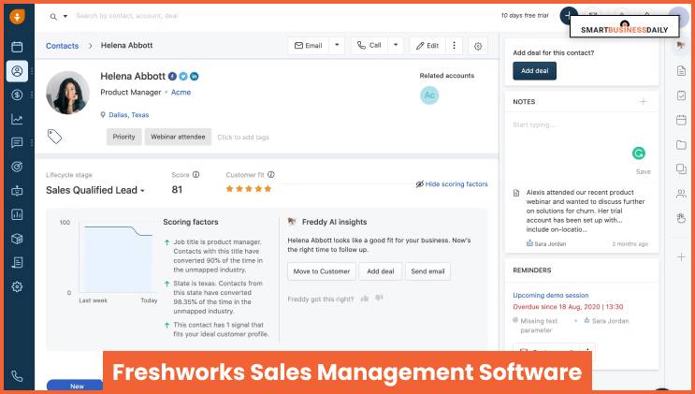Screen dimensions: 695x394
Task: Go back to Contacts breadcrumb
Action: (62, 46)
